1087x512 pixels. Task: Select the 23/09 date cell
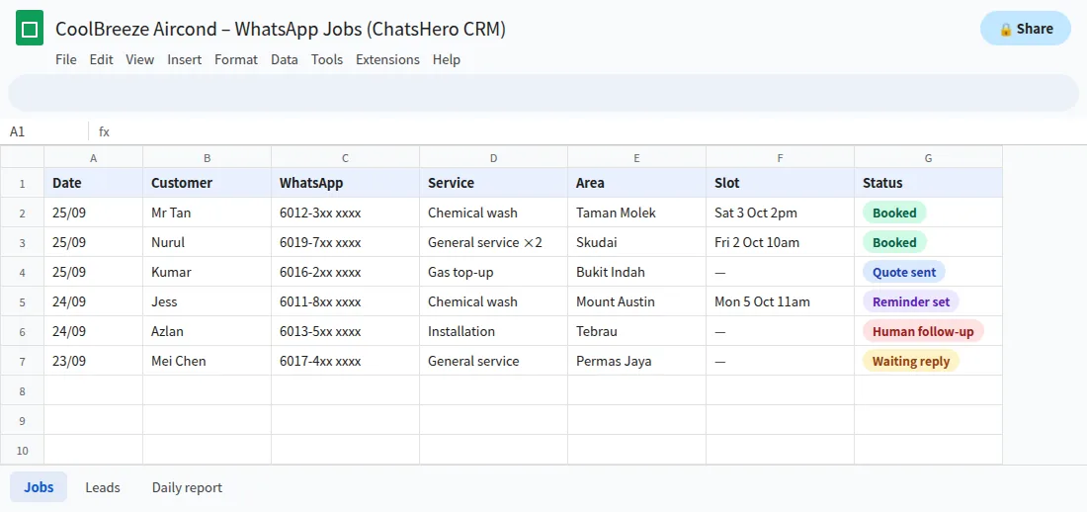click(94, 361)
